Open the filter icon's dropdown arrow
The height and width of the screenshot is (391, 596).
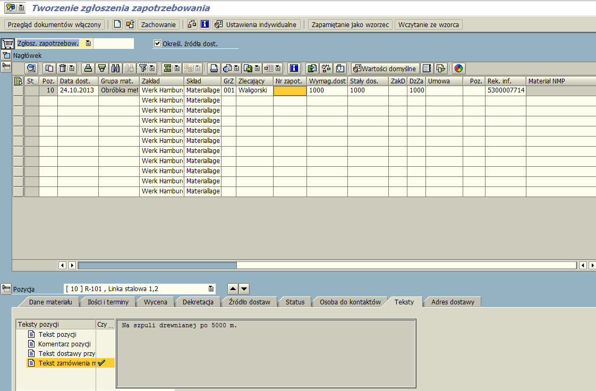pos(152,69)
